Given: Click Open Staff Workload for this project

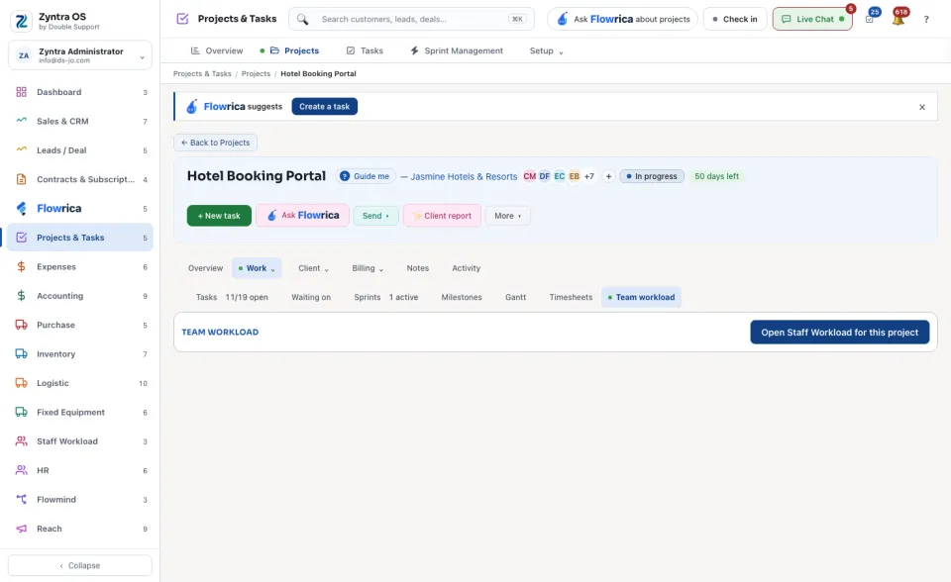Looking at the screenshot, I should coord(839,333).
